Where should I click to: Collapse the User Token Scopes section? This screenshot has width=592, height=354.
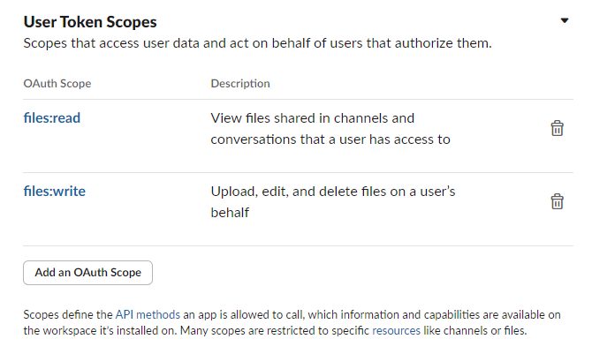[565, 20]
